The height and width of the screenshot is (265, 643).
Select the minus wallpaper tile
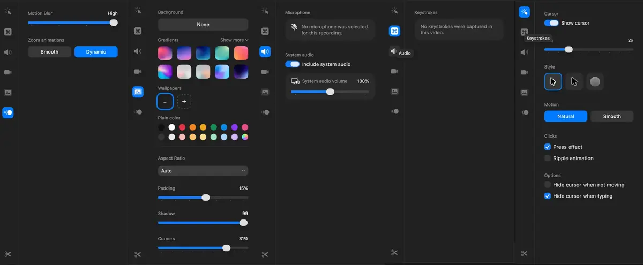point(165,101)
